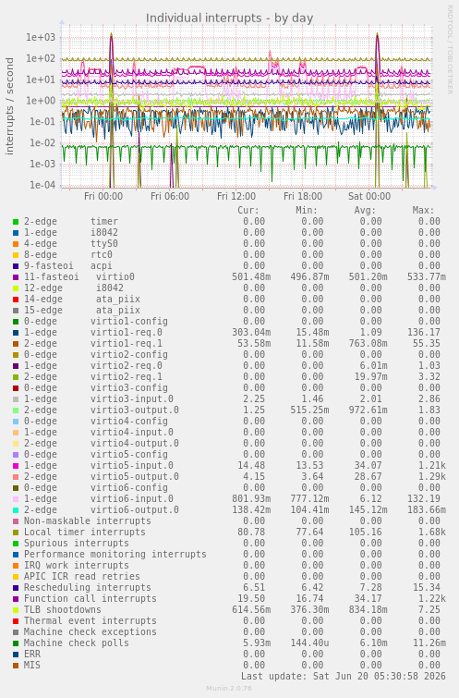This screenshot has width=459, height=698.
Task: Click the cyan swatch for virtio6-output.0
Action: [16, 510]
